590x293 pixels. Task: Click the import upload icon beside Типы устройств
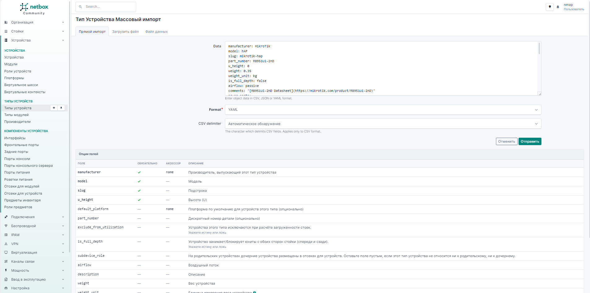tap(61, 108)
